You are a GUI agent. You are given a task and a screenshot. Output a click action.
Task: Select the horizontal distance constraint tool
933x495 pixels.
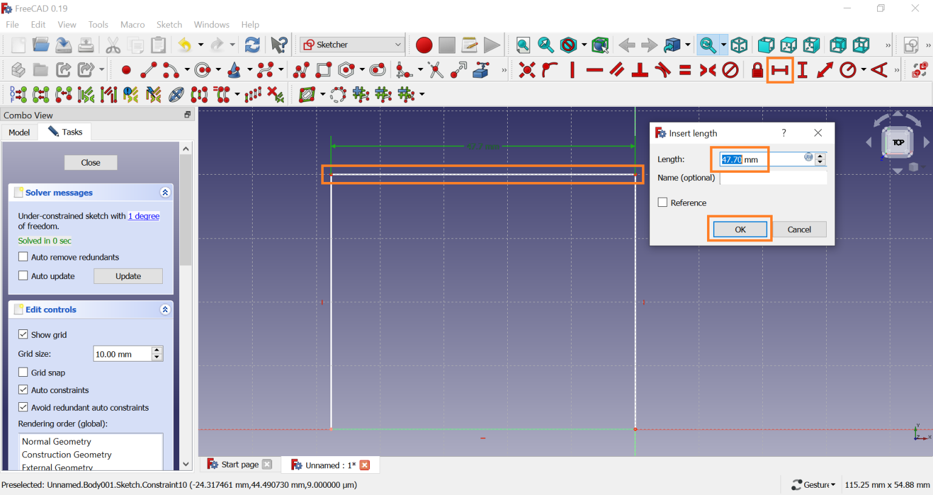(780, 70)
